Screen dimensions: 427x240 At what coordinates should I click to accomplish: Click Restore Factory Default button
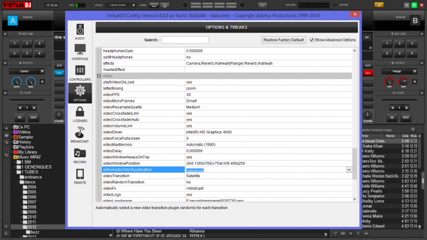click(284, 40)
